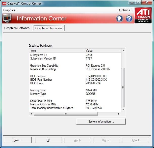Viewport: 154px width, 148px height.
Task: Click the value PCI Express 2.0 x16
Action: click(x=98, y=69)
